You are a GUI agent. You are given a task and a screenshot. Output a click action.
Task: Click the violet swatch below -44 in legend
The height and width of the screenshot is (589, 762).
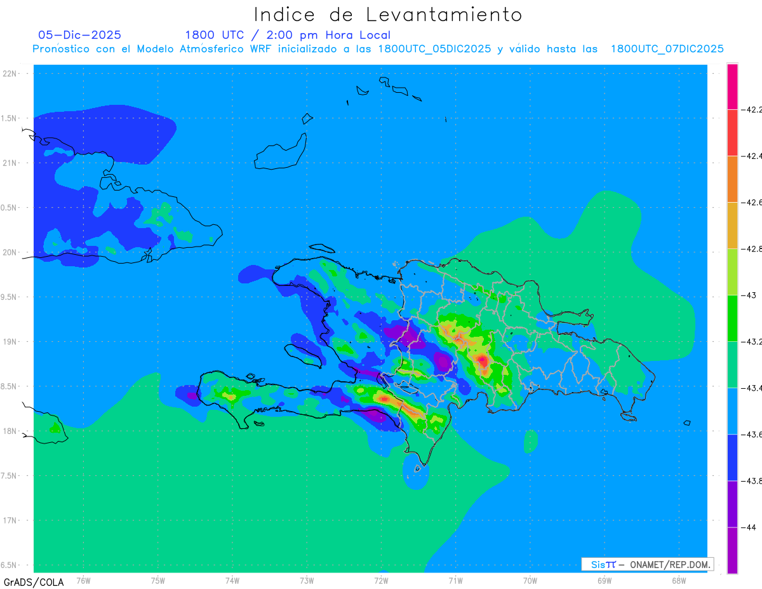732,550
